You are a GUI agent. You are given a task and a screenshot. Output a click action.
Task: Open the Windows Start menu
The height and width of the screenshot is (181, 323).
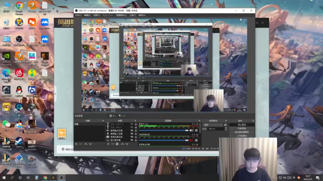[4, 177]
